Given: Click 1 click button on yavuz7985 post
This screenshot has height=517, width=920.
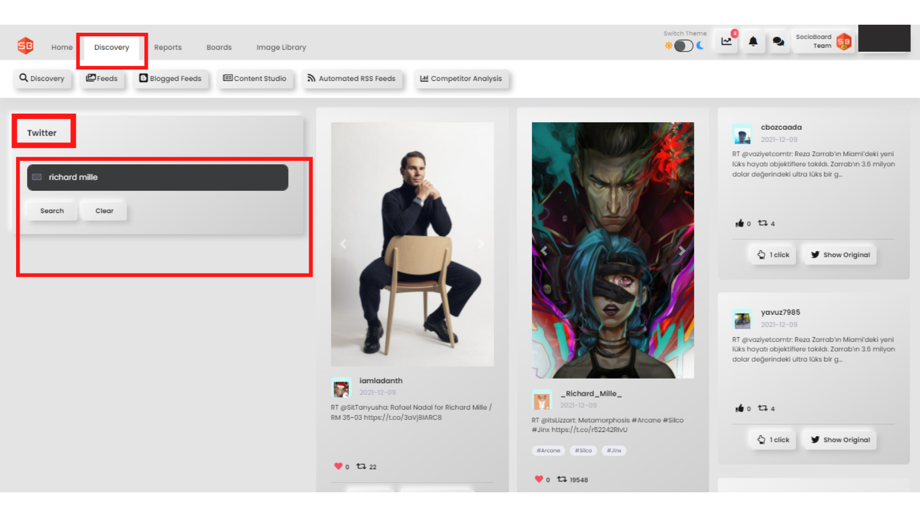Looking at the screenshot, I should (773, 439).
